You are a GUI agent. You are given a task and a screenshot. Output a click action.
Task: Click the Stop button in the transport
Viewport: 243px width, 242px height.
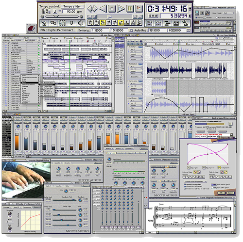112,9
